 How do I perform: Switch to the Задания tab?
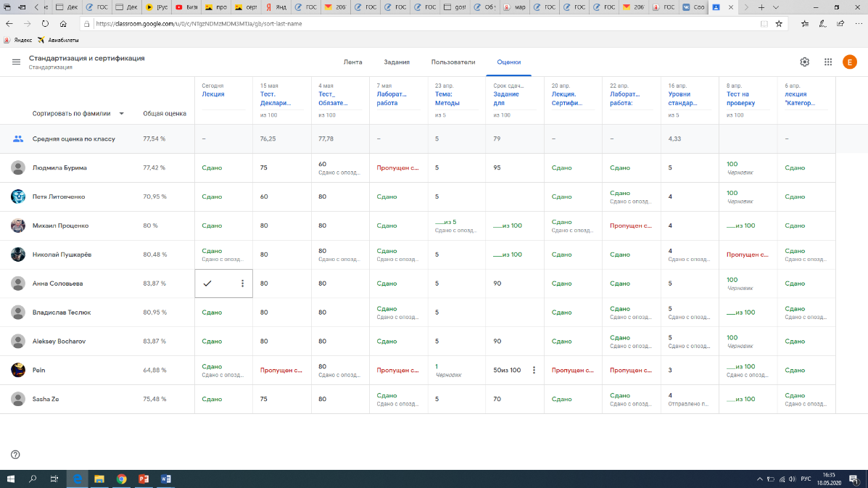(397, 62)
